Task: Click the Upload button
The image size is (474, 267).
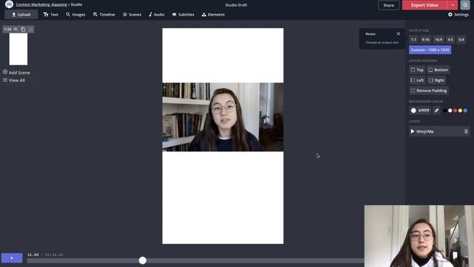Action: point(21,15)
